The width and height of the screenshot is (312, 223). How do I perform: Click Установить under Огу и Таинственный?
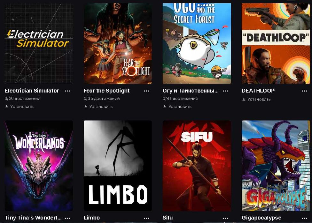177,107
